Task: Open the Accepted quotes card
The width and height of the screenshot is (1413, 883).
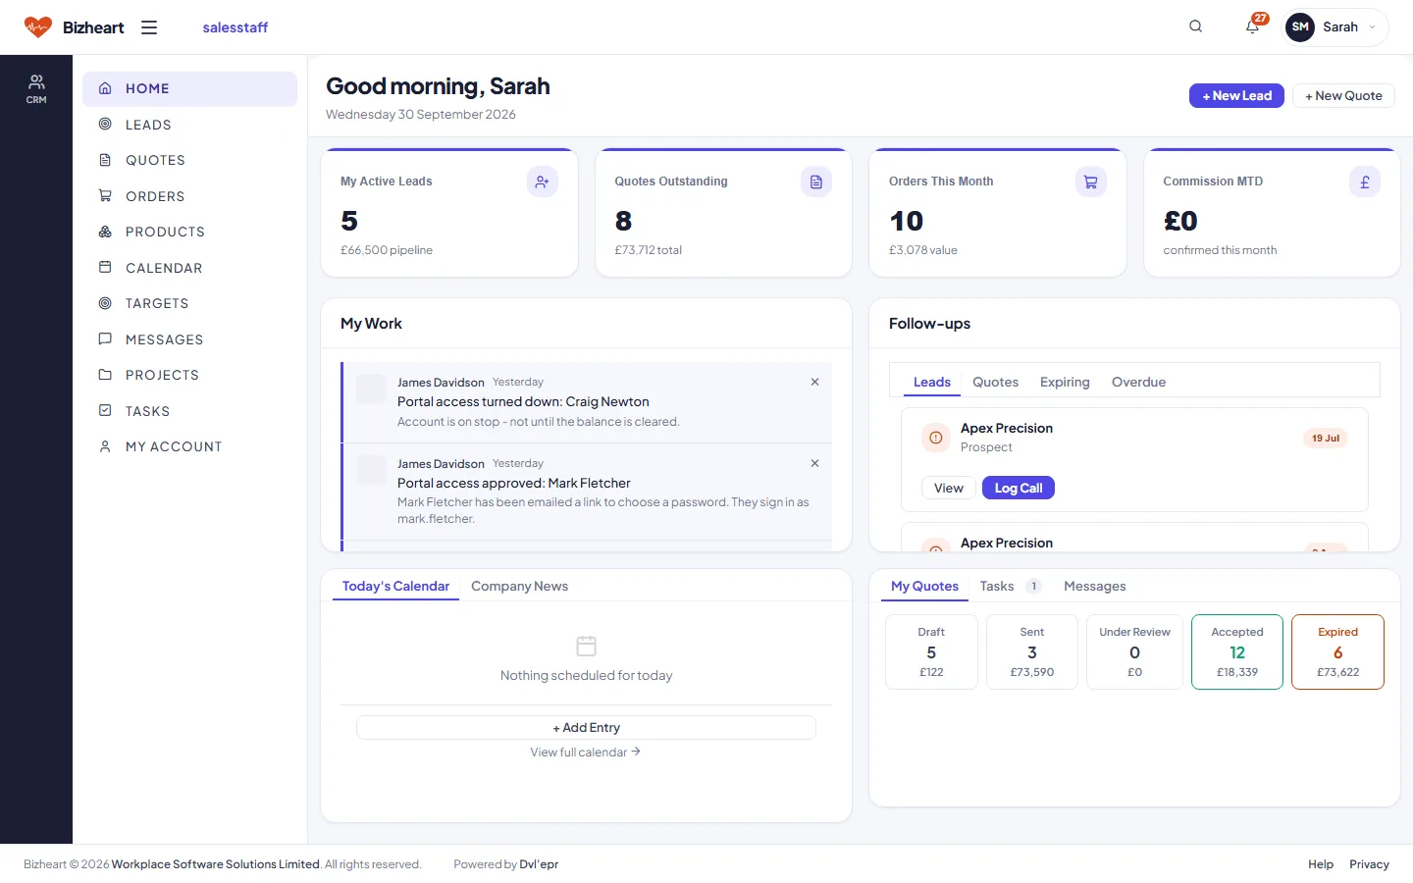Action: (1236, 651)
